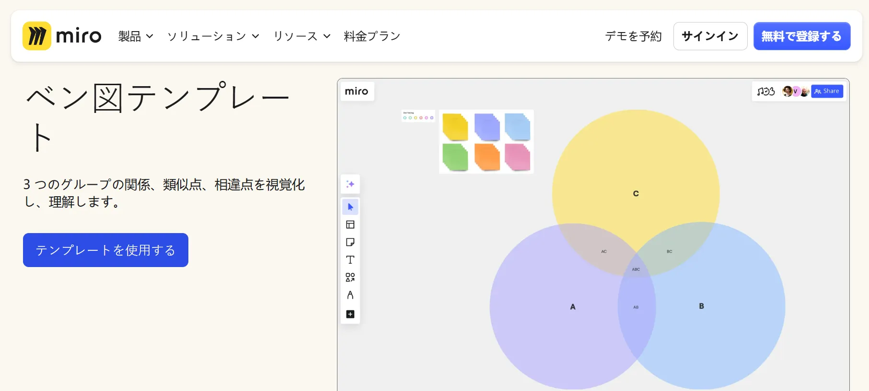Click the テンプレートを使用する button

(x=105, y=250)
